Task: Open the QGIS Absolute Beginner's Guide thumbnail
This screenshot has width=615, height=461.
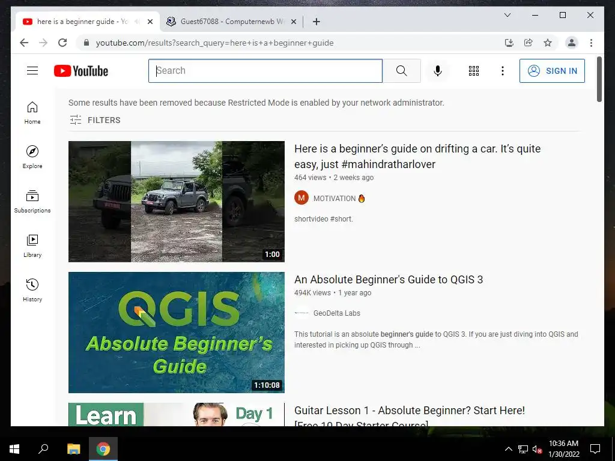Action: point(177,333)
